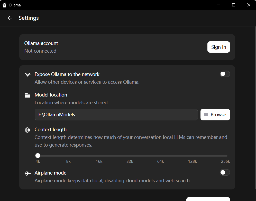Set context length to 128k
Screen dimensions: 256x201
click(193, 161)
